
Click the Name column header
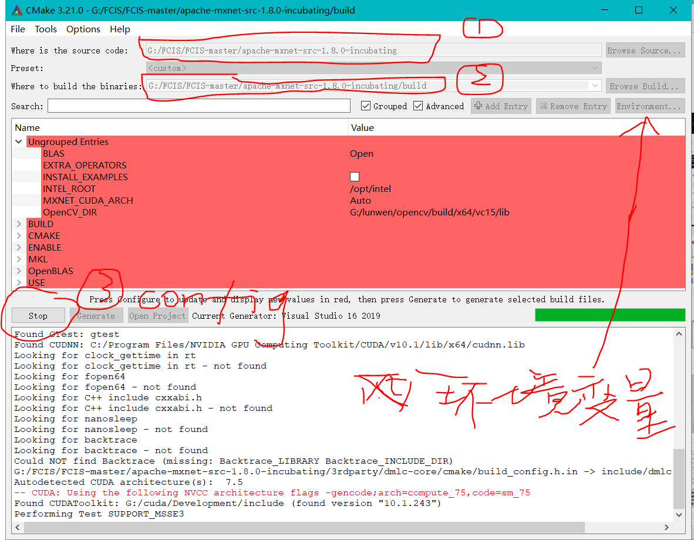coord(180,127)
